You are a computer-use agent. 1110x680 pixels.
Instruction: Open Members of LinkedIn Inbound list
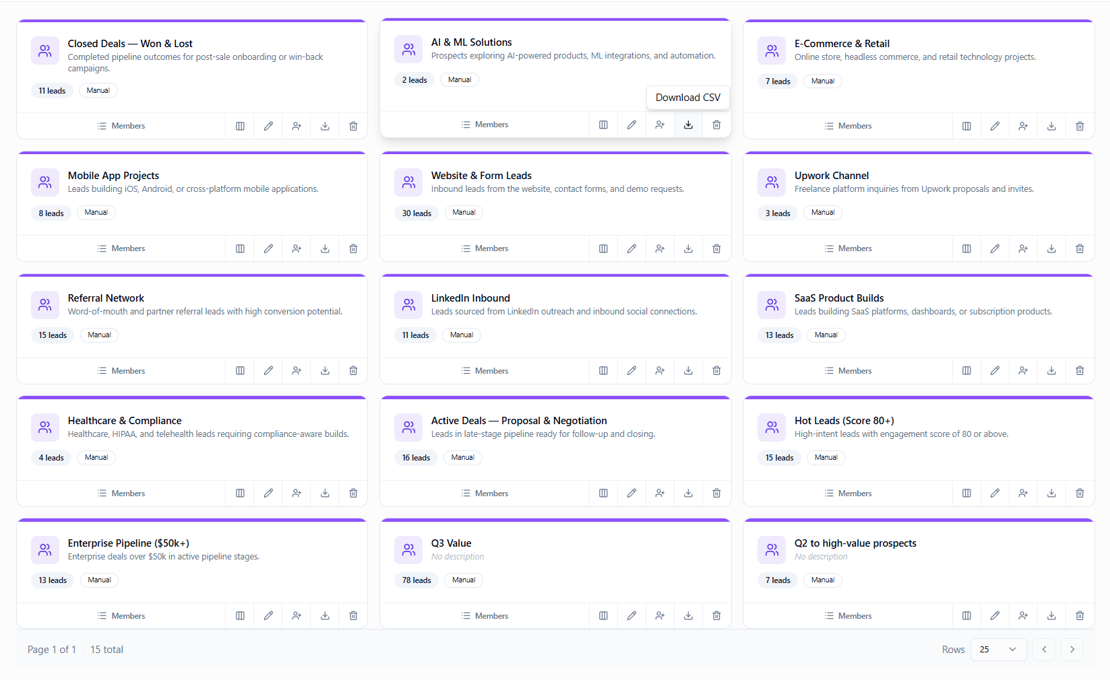(485, 371)
